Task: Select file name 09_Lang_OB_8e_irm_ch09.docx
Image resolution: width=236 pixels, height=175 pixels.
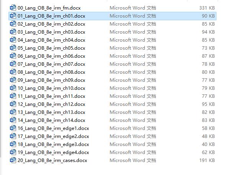Action: (51, 80)
